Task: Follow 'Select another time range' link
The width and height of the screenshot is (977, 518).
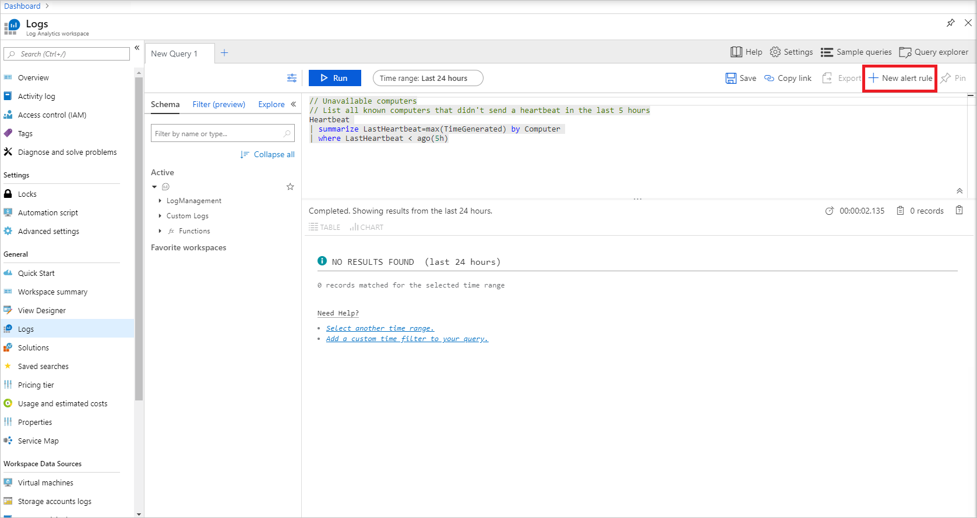Action: point(380,328)
